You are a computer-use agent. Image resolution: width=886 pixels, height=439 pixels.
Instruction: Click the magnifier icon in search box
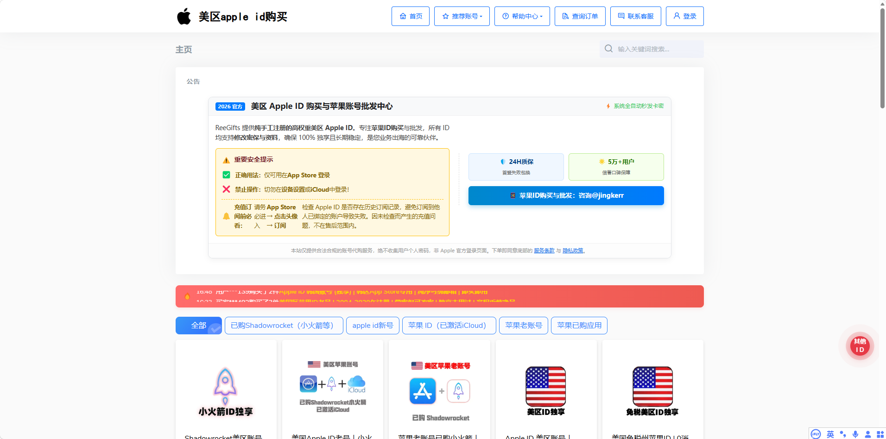(x=609, y=49)
